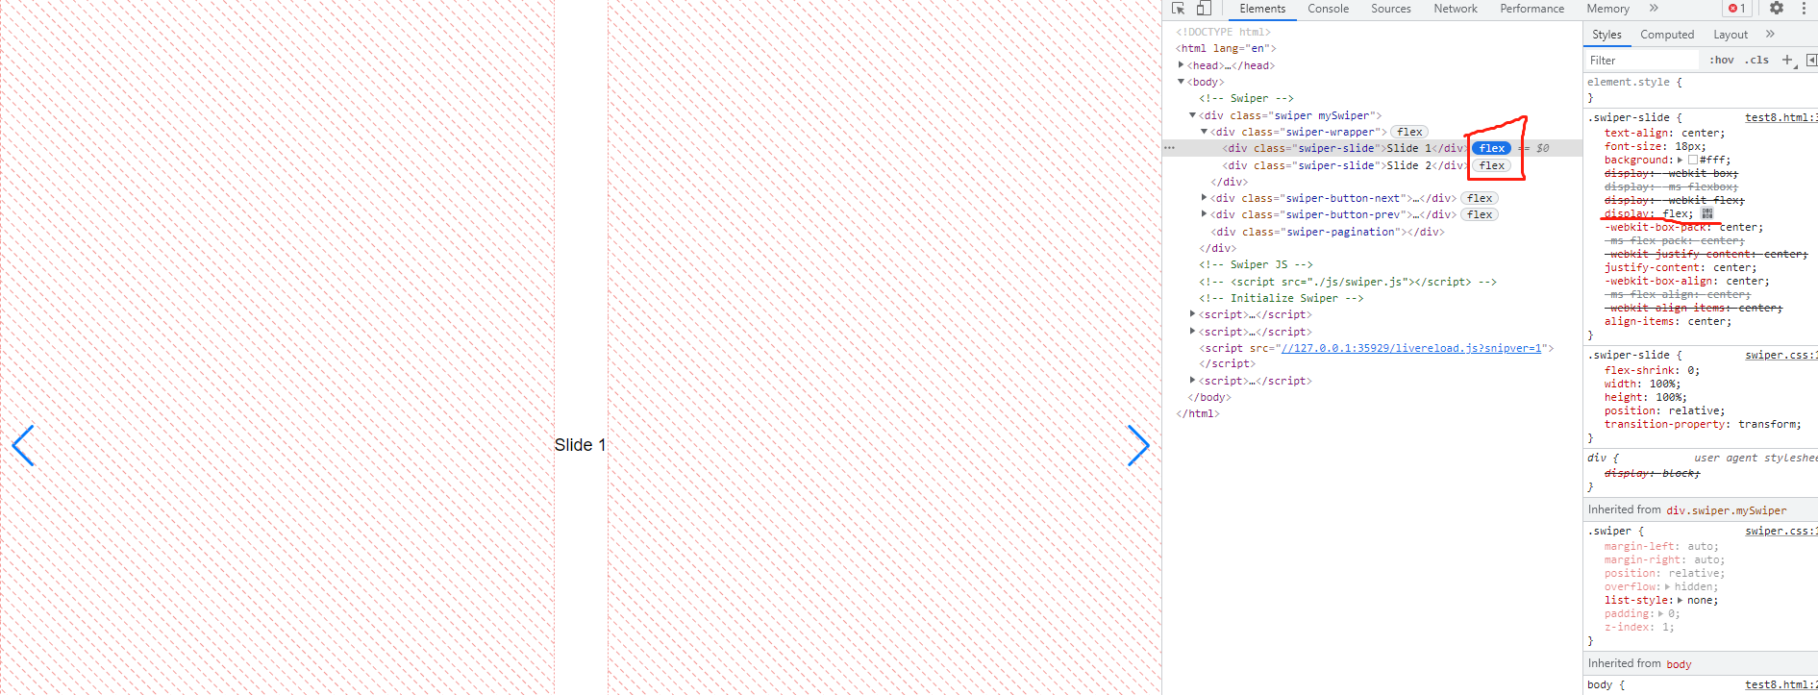Click the text-align: center declaration
Image resolution: width=1818 pixels, height=695 pixels.
point(1664,133)
